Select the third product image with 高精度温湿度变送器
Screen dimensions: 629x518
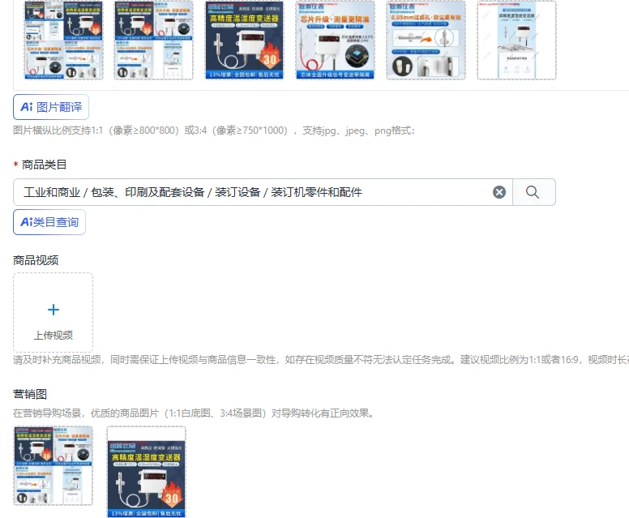pos(245,40)
